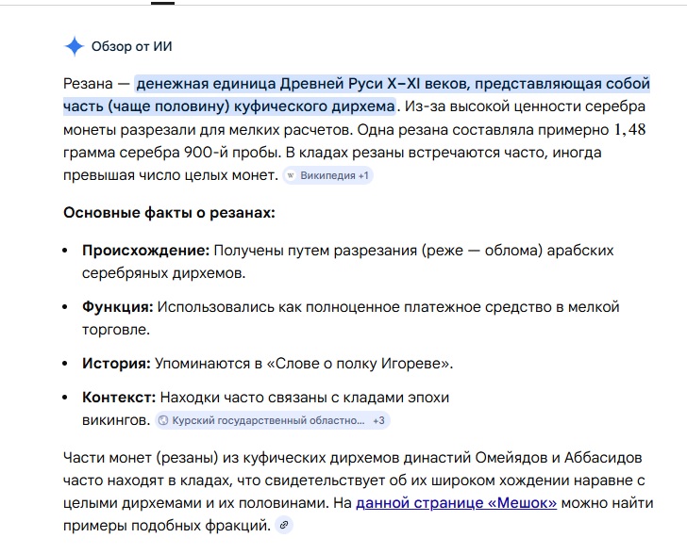
Task: Click the globe icon beside Курский государственный source
Action: tap(163, 420)
